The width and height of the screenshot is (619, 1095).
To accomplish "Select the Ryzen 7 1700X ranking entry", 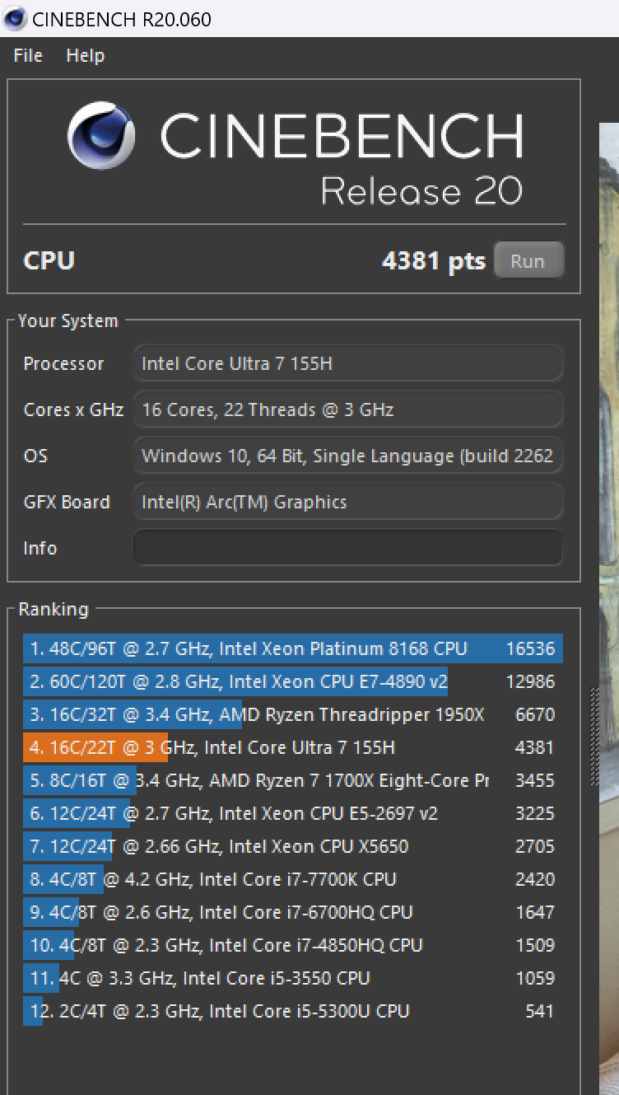I will (x=293, y=780).
